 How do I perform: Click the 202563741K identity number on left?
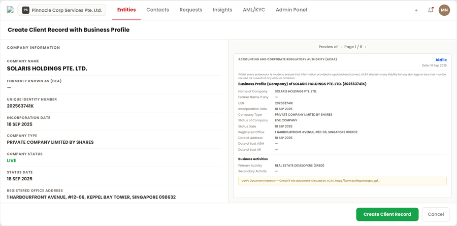click(x=20, y=106)
